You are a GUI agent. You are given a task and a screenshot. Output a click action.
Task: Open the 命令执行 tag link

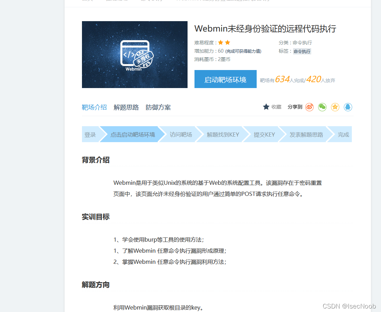(301, 51)
